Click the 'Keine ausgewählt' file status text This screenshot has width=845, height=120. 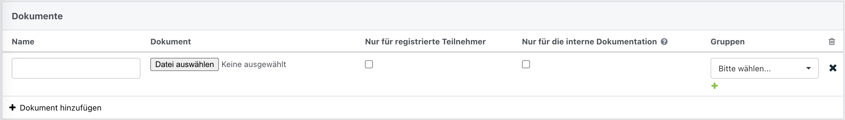254,64
